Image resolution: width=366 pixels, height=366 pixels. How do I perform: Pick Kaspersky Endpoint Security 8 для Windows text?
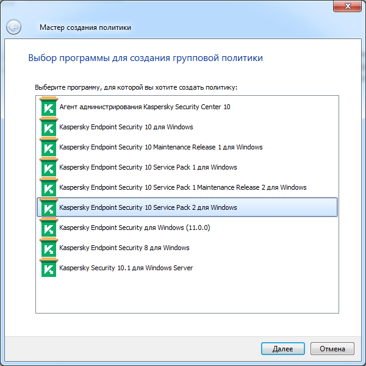tap(124, 248)
